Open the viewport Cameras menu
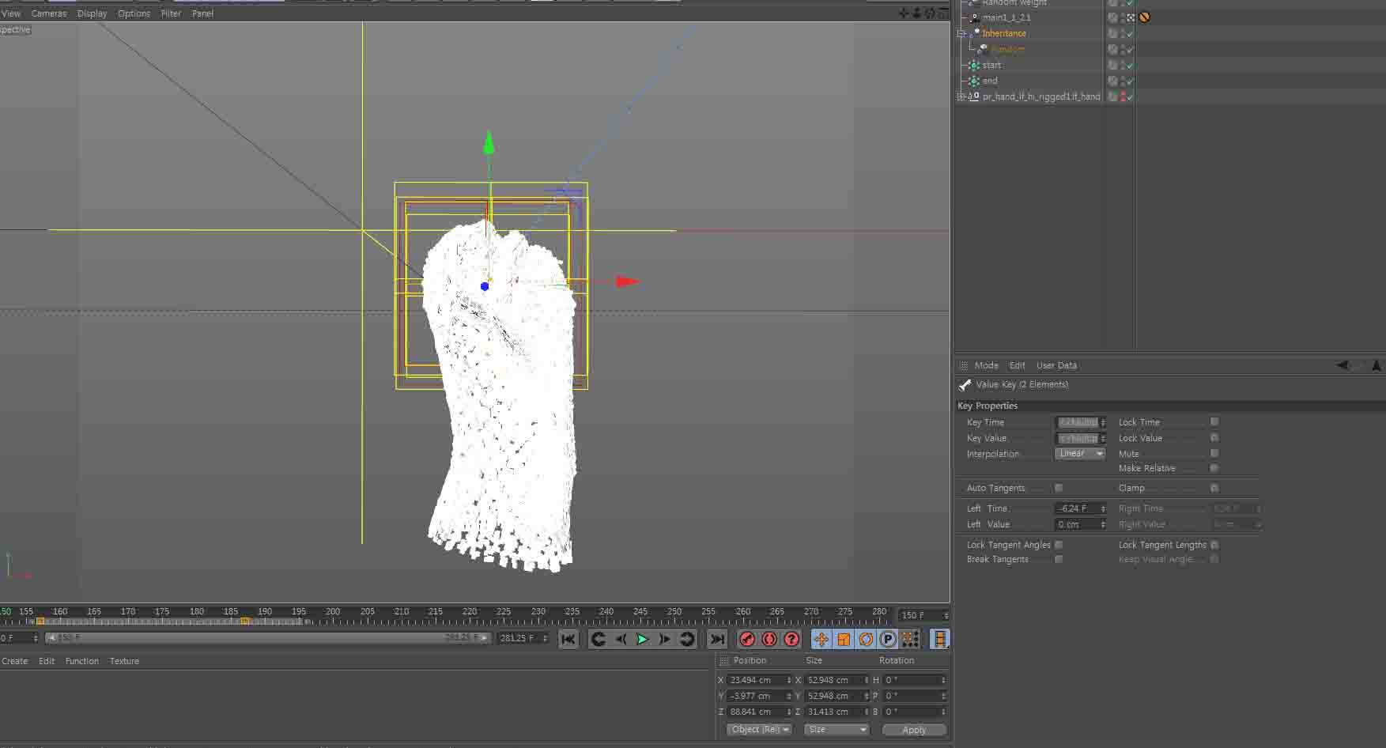 click(49, 13)
